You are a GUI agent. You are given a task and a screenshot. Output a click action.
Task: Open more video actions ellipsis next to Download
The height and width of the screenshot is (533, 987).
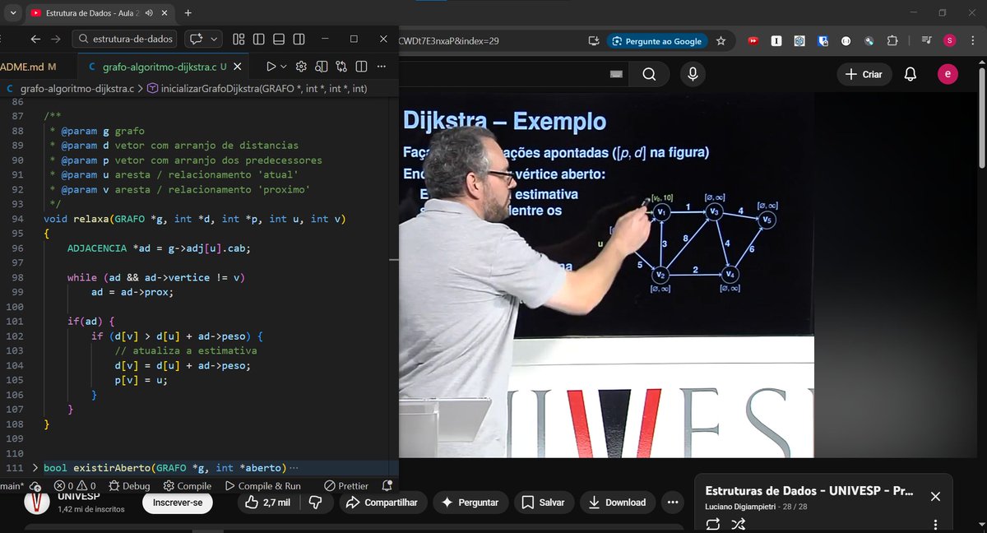[674, 503]
